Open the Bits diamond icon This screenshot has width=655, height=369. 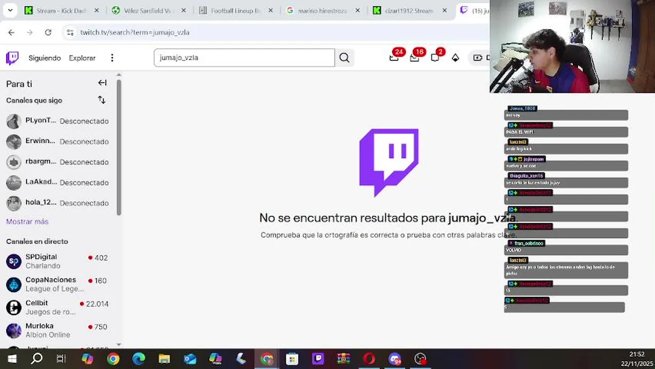coord(455,58)
